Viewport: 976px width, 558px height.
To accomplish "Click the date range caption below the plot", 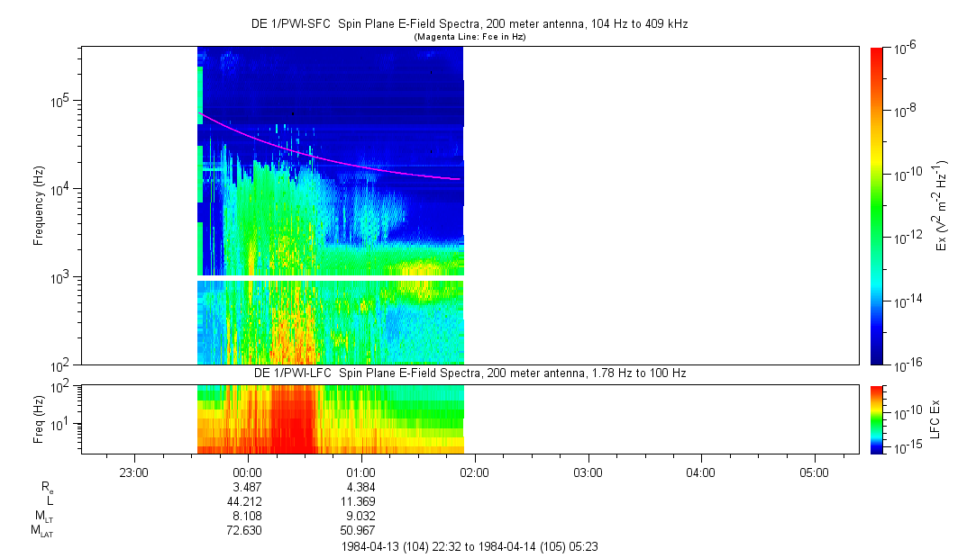I will tap(469, 546).
